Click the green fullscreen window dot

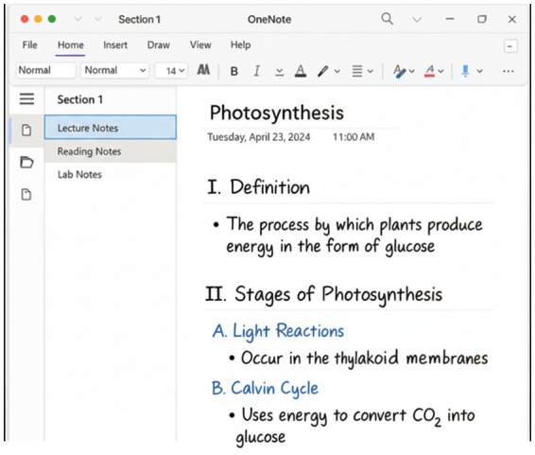[x=52, y=19]
